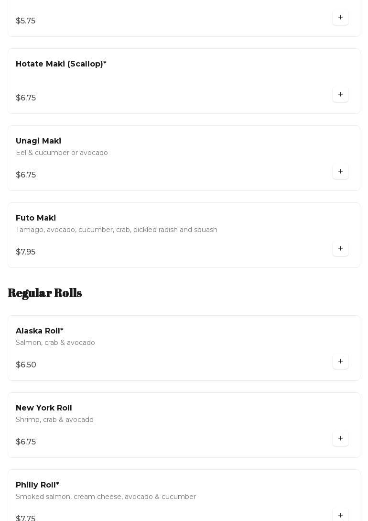Select the Futo Maki item name

click(36, 218)
